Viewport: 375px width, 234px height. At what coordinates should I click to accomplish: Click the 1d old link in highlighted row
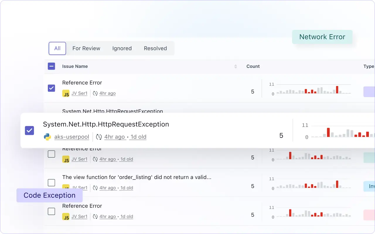tap(138, 137)
